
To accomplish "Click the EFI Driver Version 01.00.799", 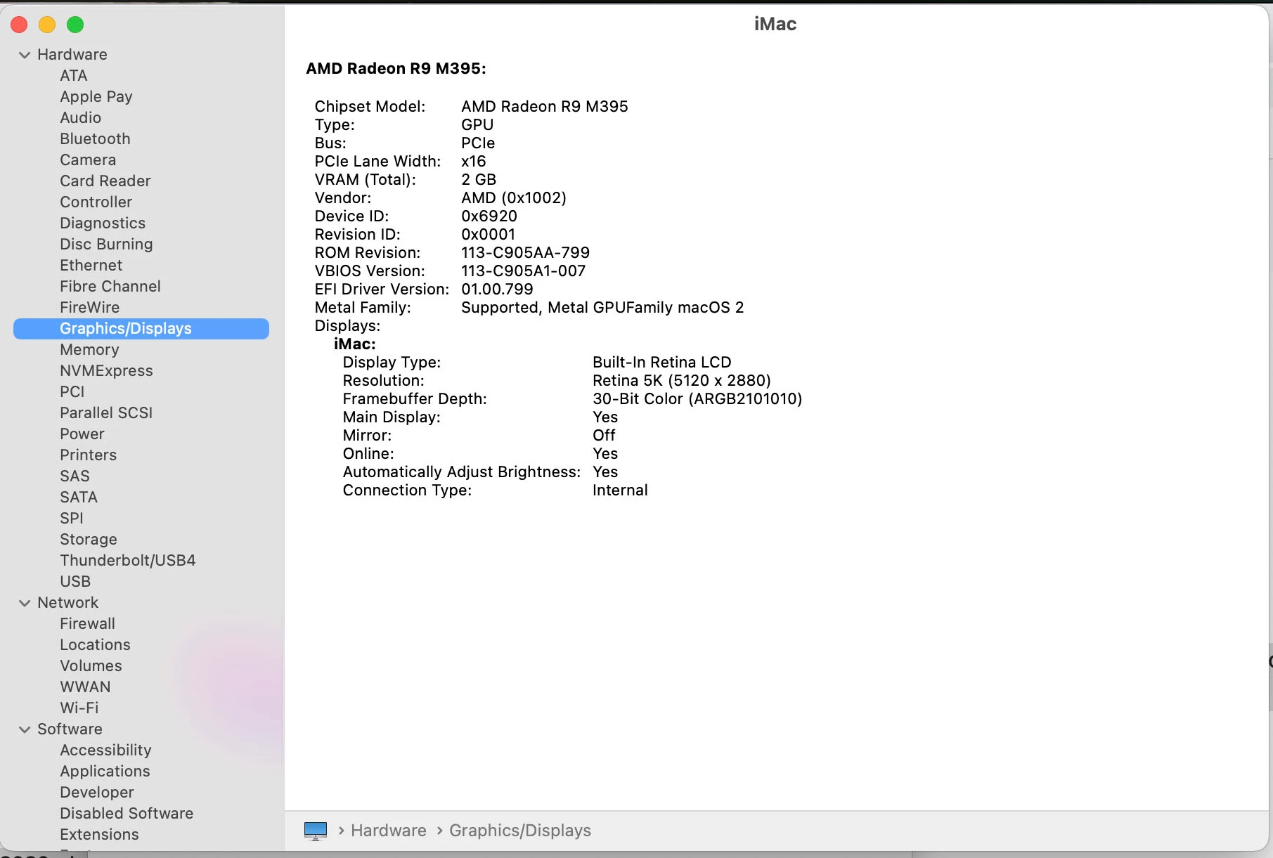I will coord(497,289).
